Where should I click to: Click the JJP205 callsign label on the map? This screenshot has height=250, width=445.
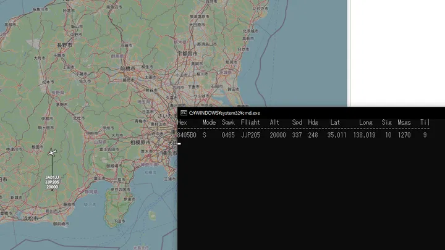[52, 182]
